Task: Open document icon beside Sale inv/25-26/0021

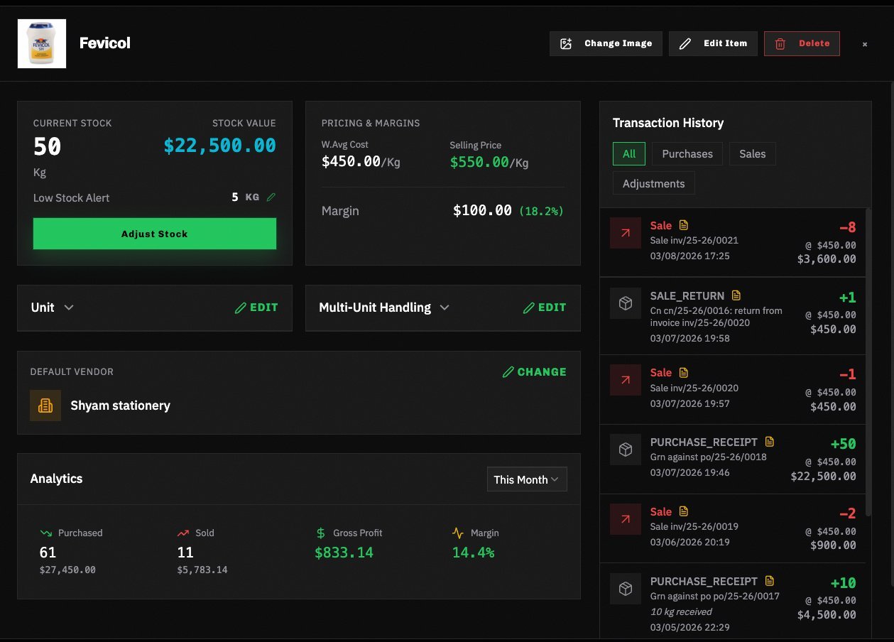Action: point(684,225)
